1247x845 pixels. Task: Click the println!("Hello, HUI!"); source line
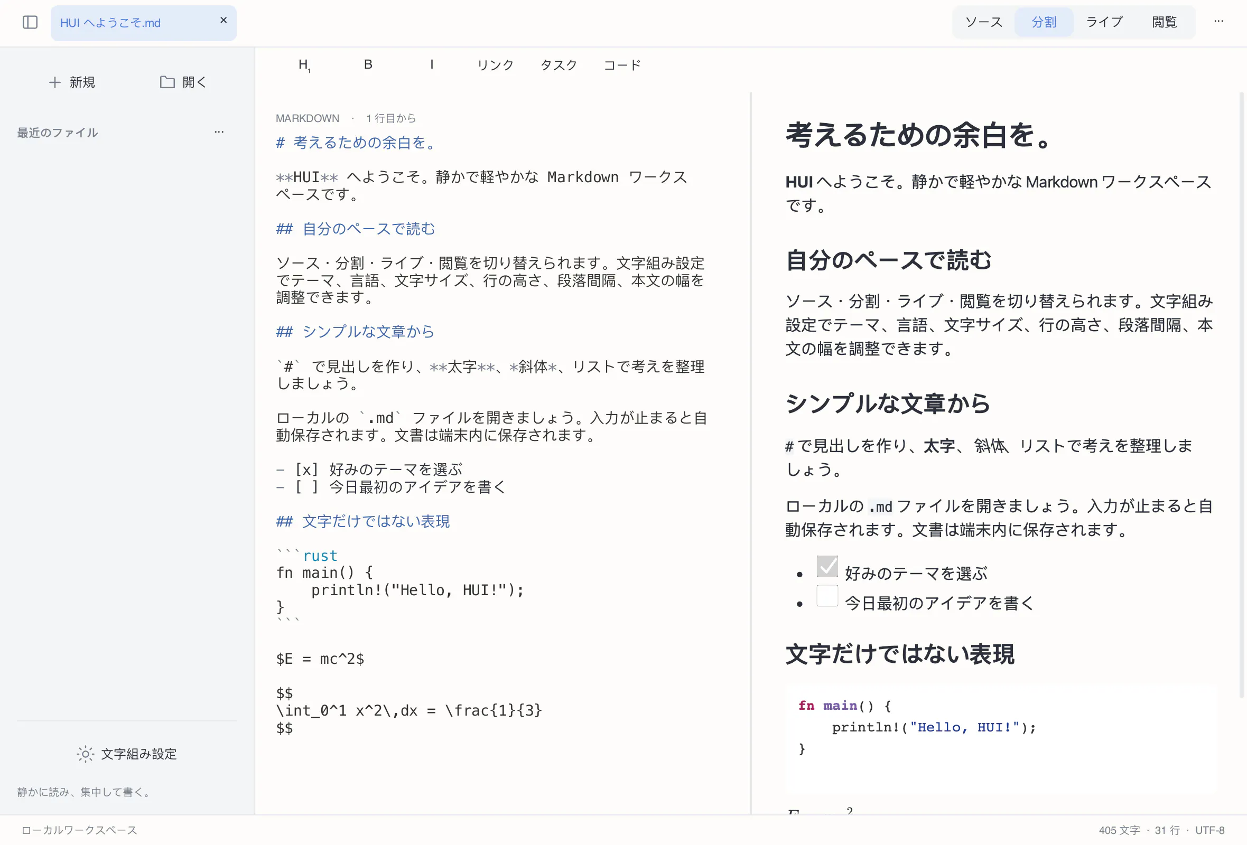pyautogui.click(x=417, y=590)
